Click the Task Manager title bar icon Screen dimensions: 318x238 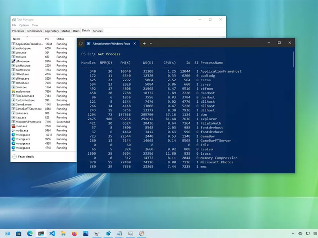pos(14,19)
